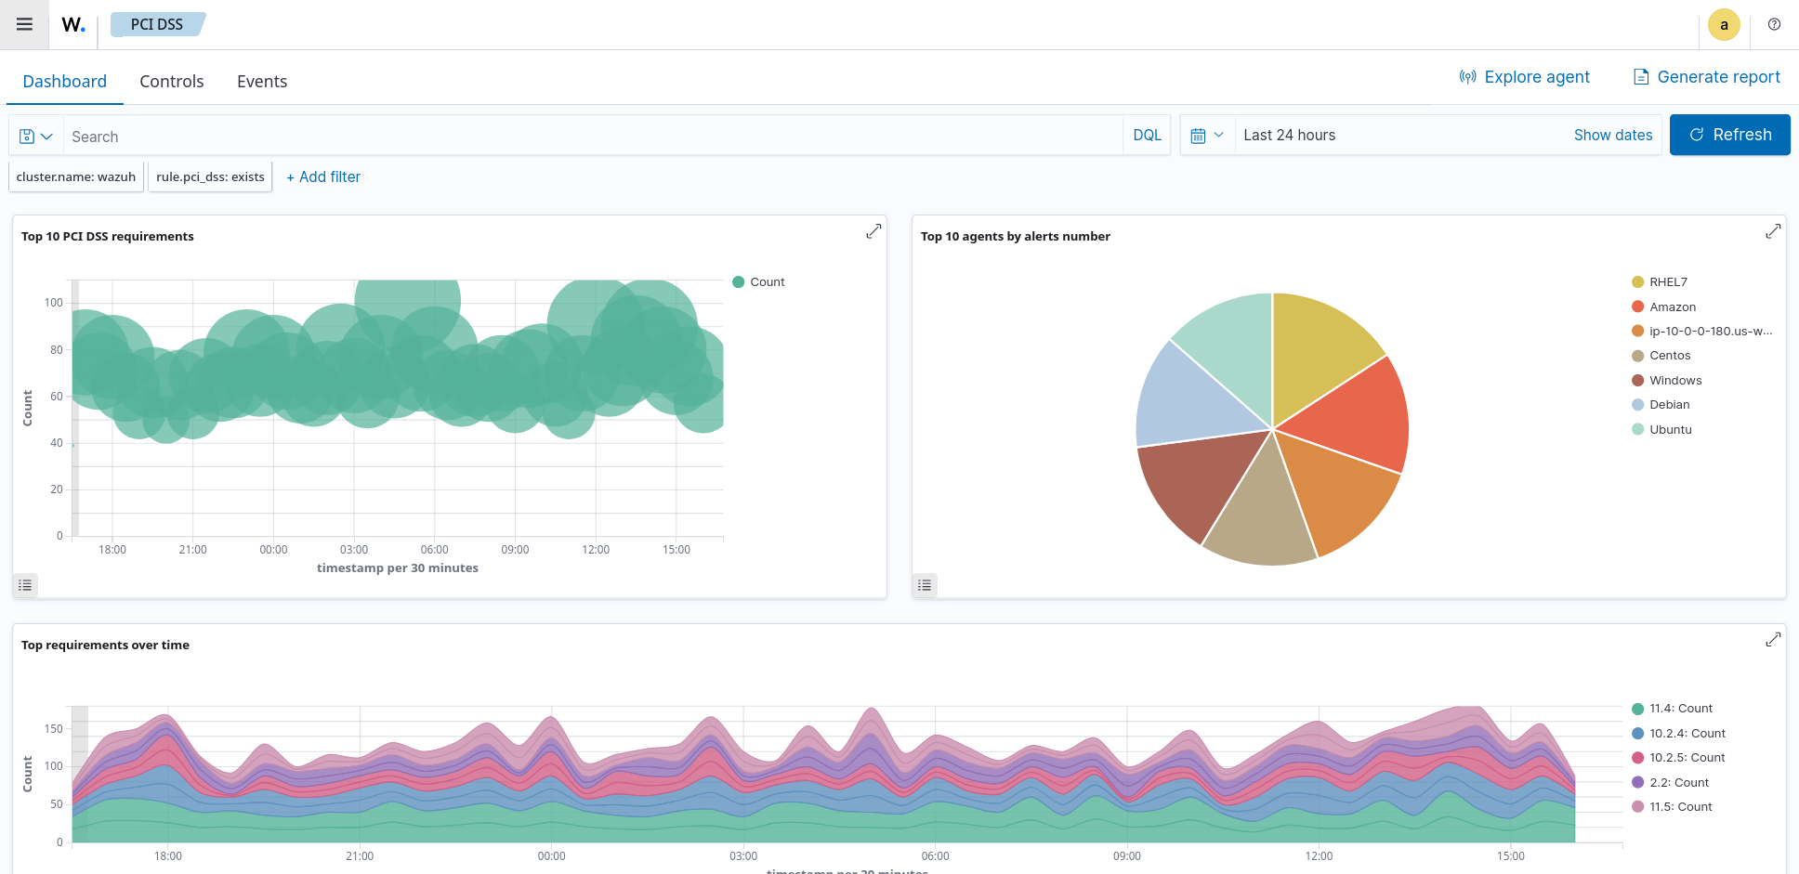
Task: Click the RHEL7 legend color swatch
Action: click(1637, 282)
